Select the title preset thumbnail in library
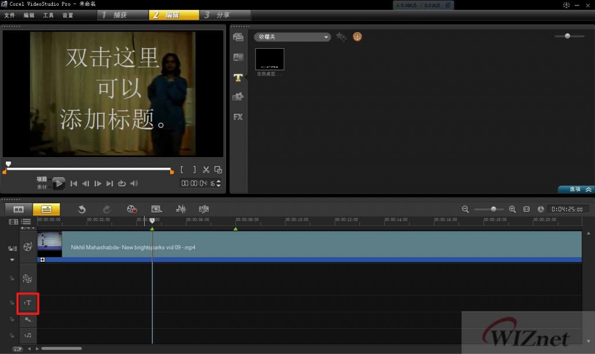595x354 pixels. [x=270, y=59]
